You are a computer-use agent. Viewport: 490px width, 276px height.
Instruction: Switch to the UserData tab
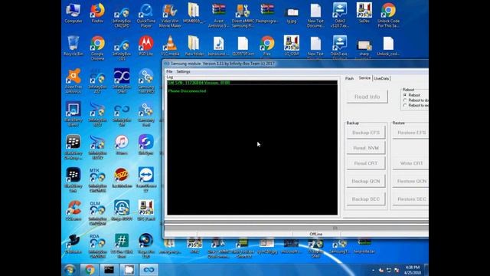(381, 78)
